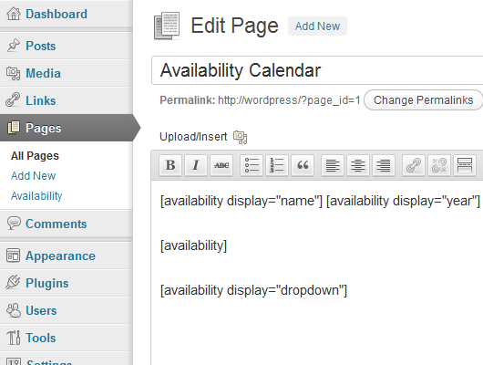483x365 pixels.
Task: Insert a hyperlink with link icon
Action: 414,165
